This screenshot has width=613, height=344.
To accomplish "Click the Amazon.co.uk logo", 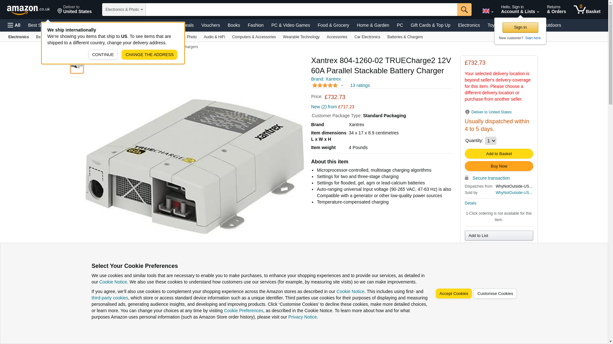I will (x=28, y=10).
